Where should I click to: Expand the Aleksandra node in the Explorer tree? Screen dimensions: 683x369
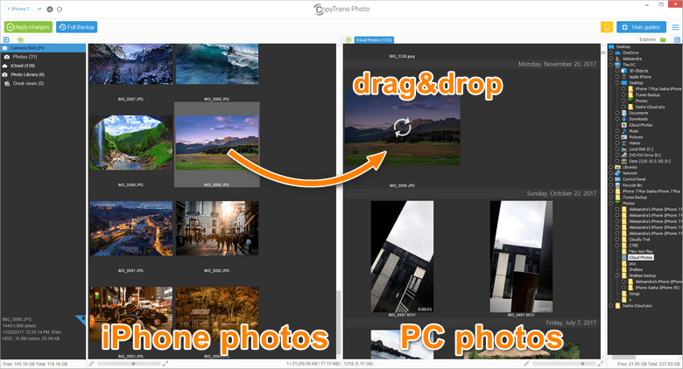[611, 59]
